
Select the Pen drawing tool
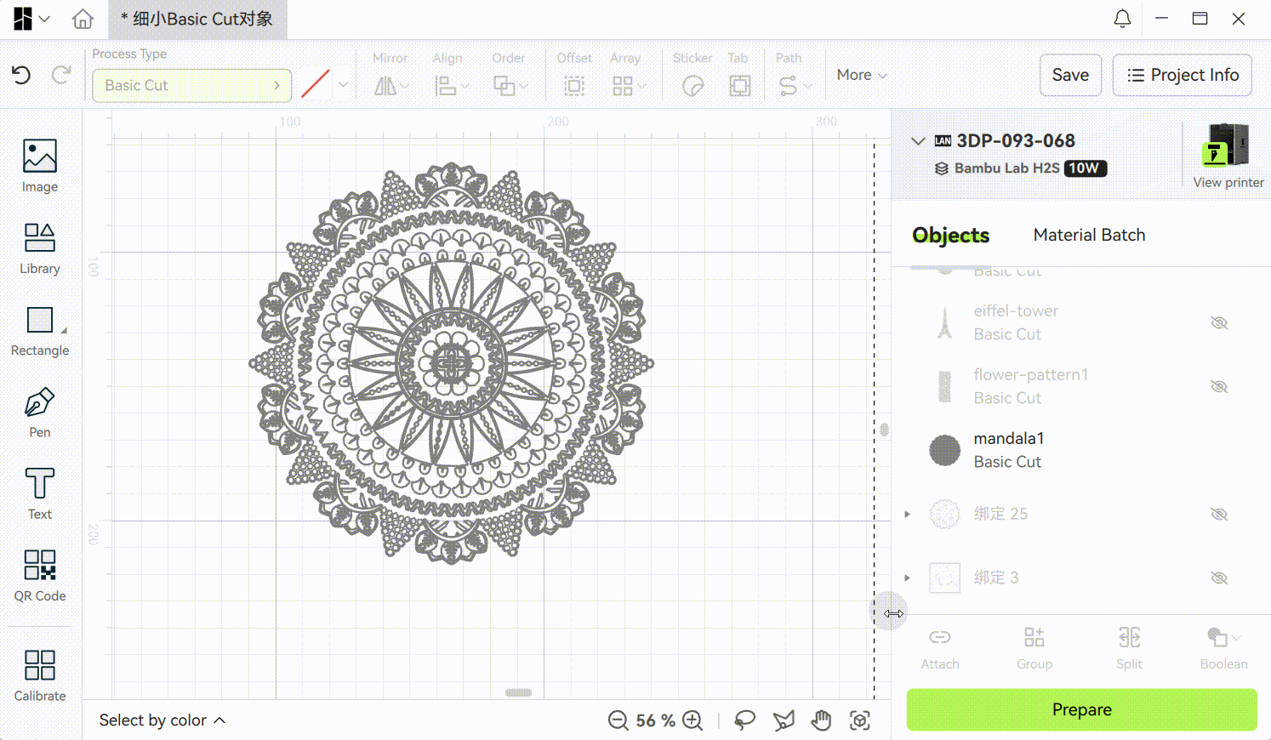(x=39, y=413)
